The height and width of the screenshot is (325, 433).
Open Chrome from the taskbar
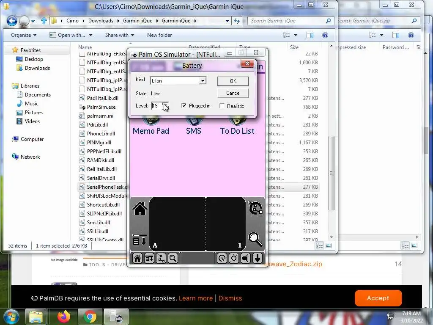[x=90, y=317]
